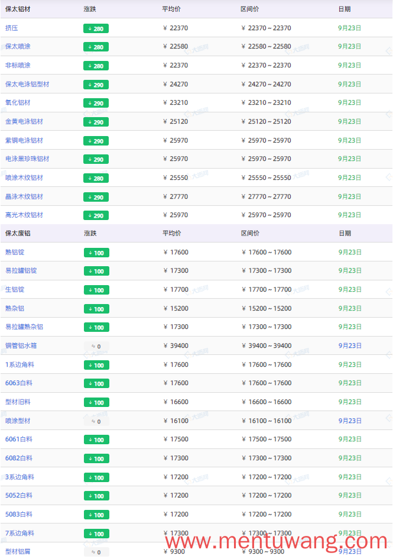Click average price ¥ 24270 for 保太电泳铝型材
Image resolution: width=393 pixels, height=559 pixels.
tap(176, 84)
